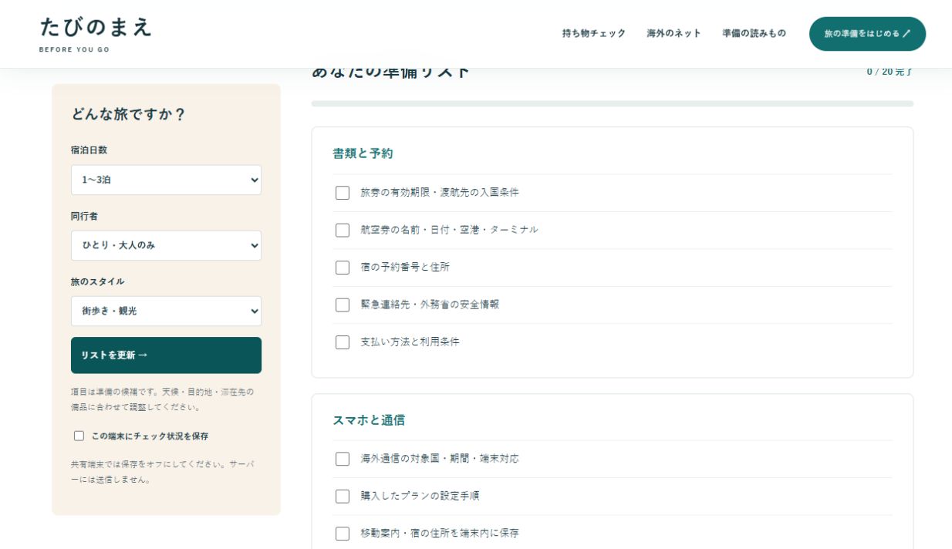This screenshot has width=952, height=549.
Task: Toggle the 支払い方法と利用条件 checkbox
Action: [x=343, y=342]
